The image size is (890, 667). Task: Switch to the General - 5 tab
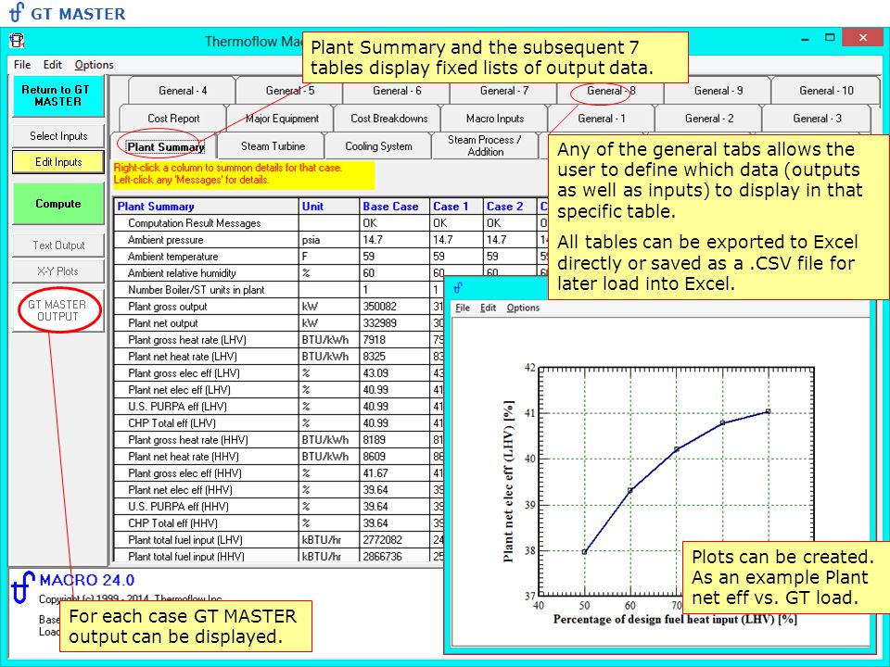(x=289, y=91)
